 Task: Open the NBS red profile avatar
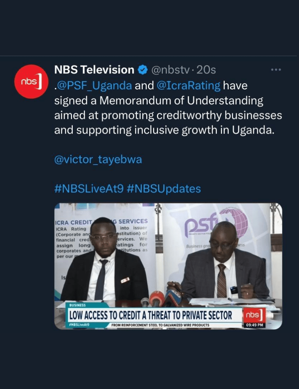pyautogui.click(x=31, y=81)
